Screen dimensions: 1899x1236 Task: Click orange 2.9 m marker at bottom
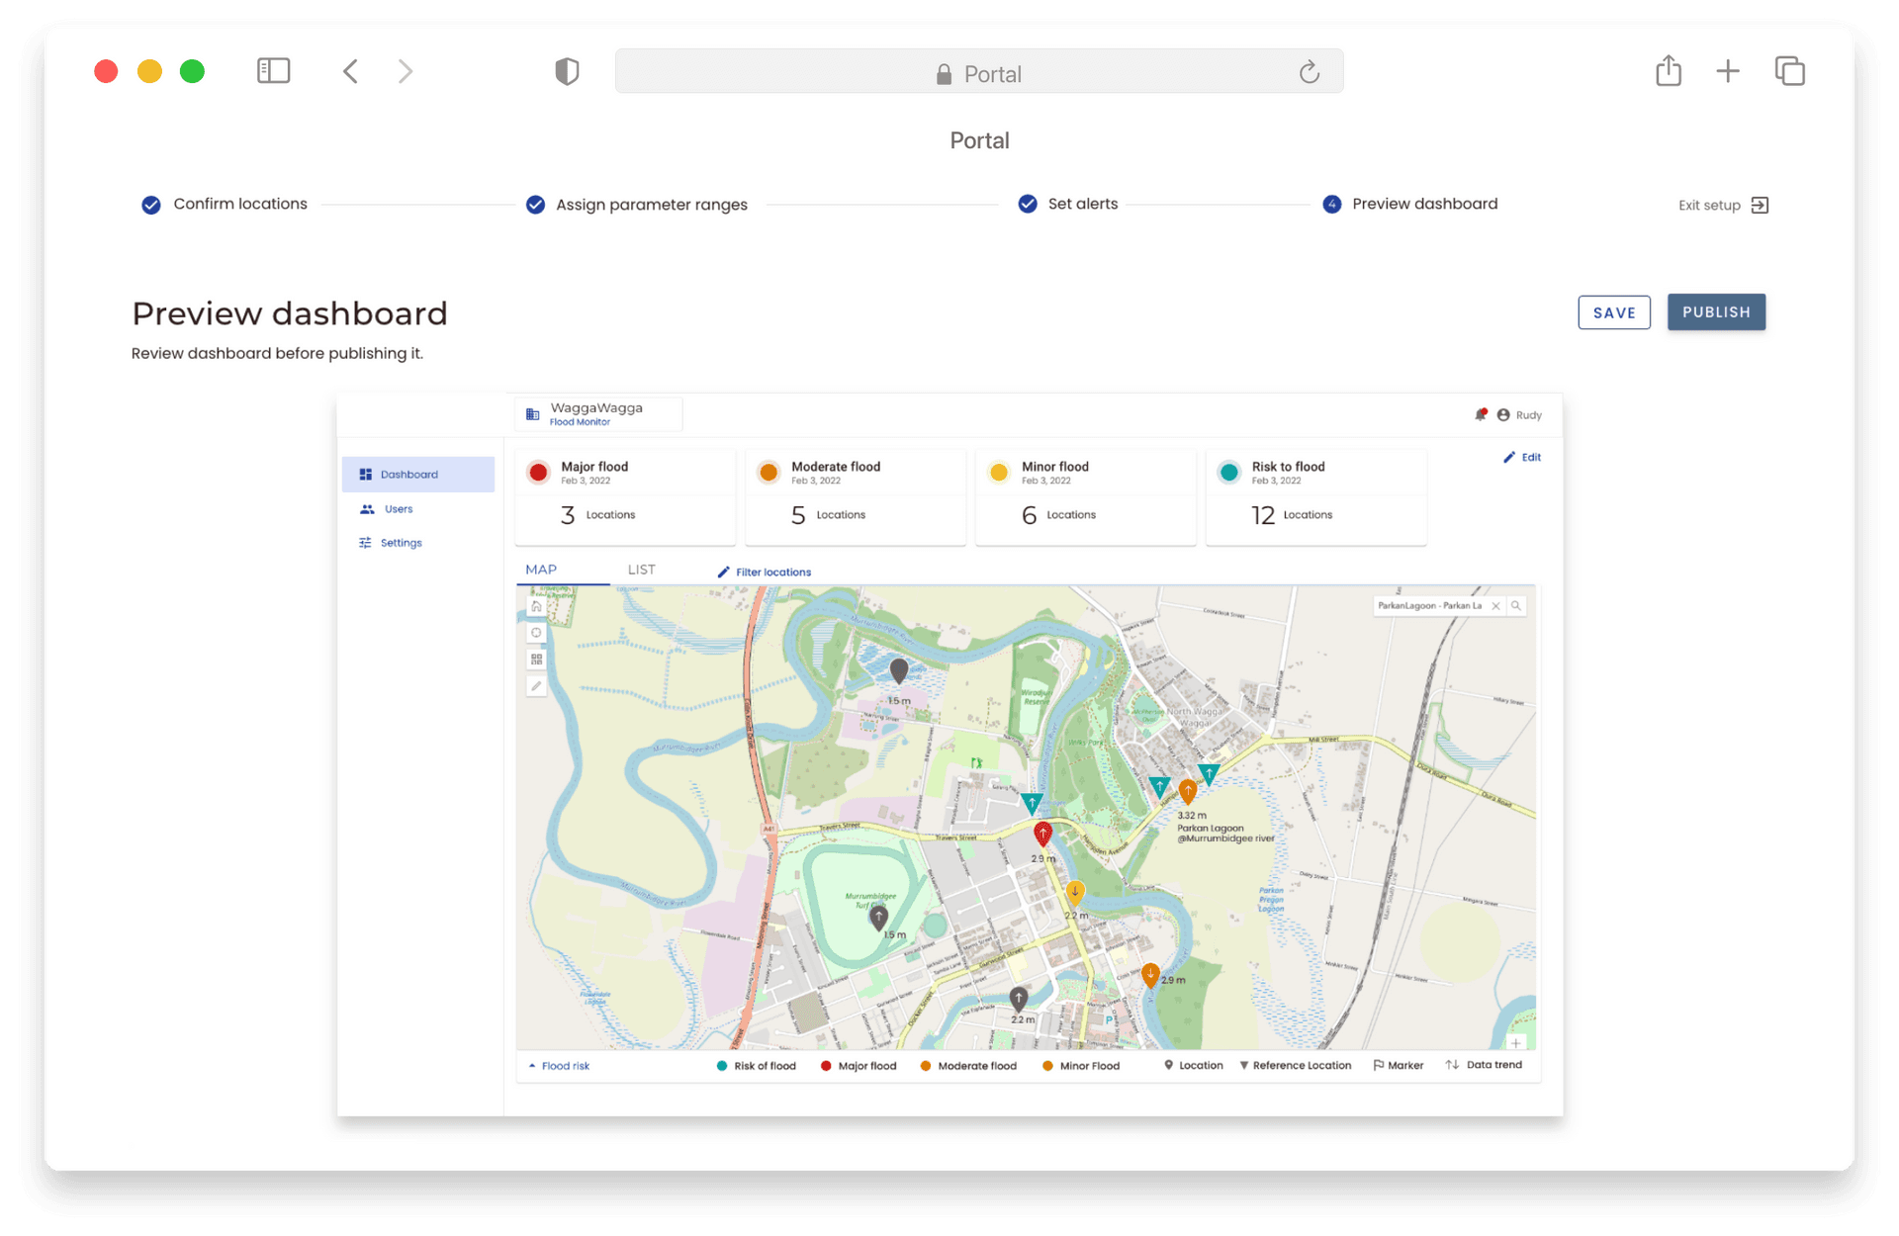[1149, 975]
